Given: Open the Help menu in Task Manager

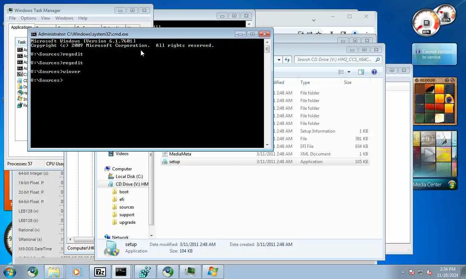Looking at the screenshot, I should 83,18.
